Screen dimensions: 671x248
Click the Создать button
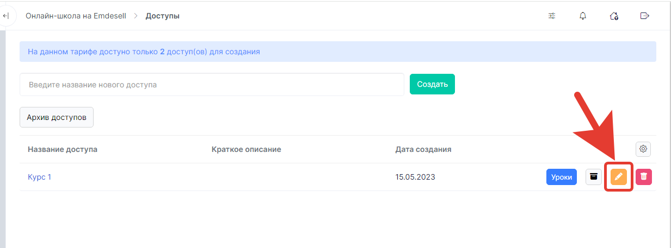[432, 84]
